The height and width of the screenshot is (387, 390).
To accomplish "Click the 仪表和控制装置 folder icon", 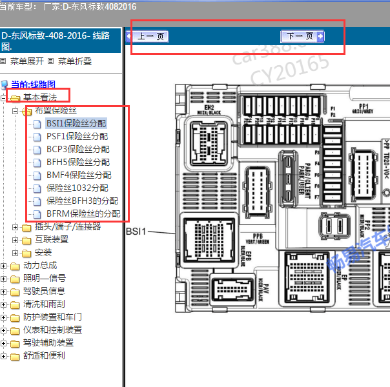I will 15,331.
